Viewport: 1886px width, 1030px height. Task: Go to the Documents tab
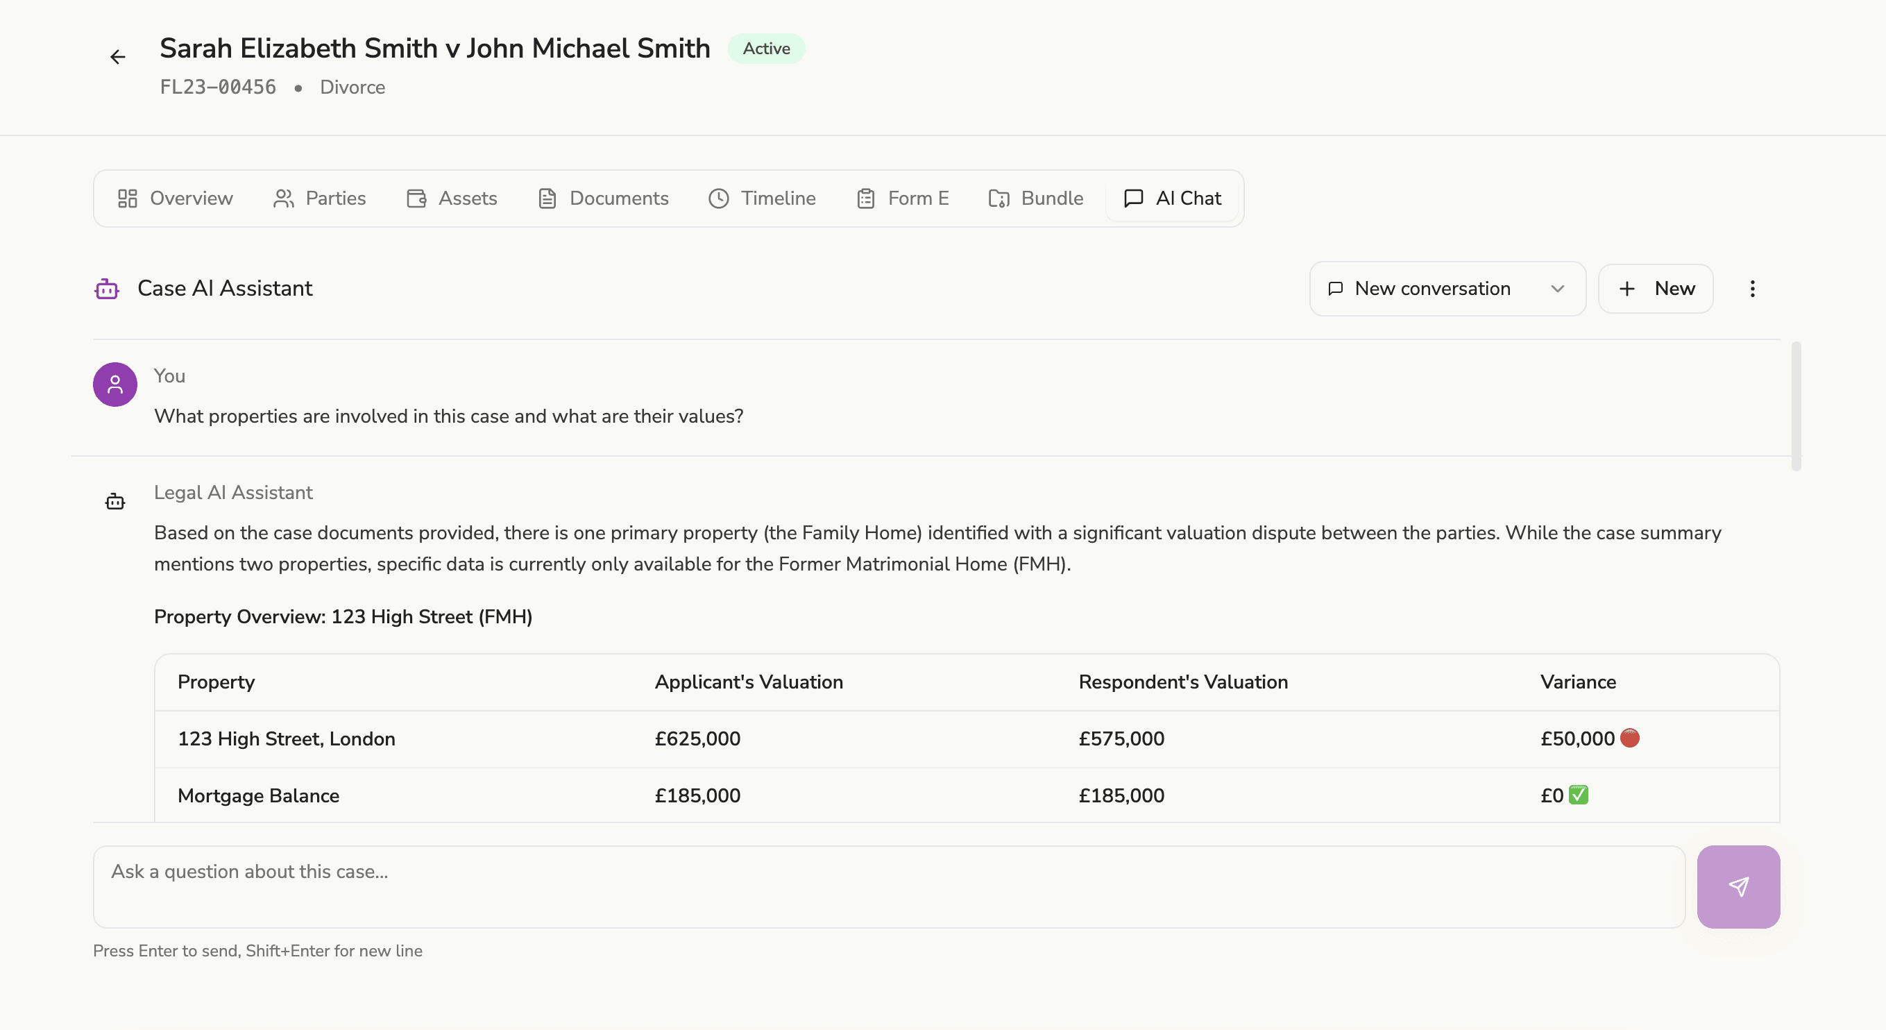[603, 199]
